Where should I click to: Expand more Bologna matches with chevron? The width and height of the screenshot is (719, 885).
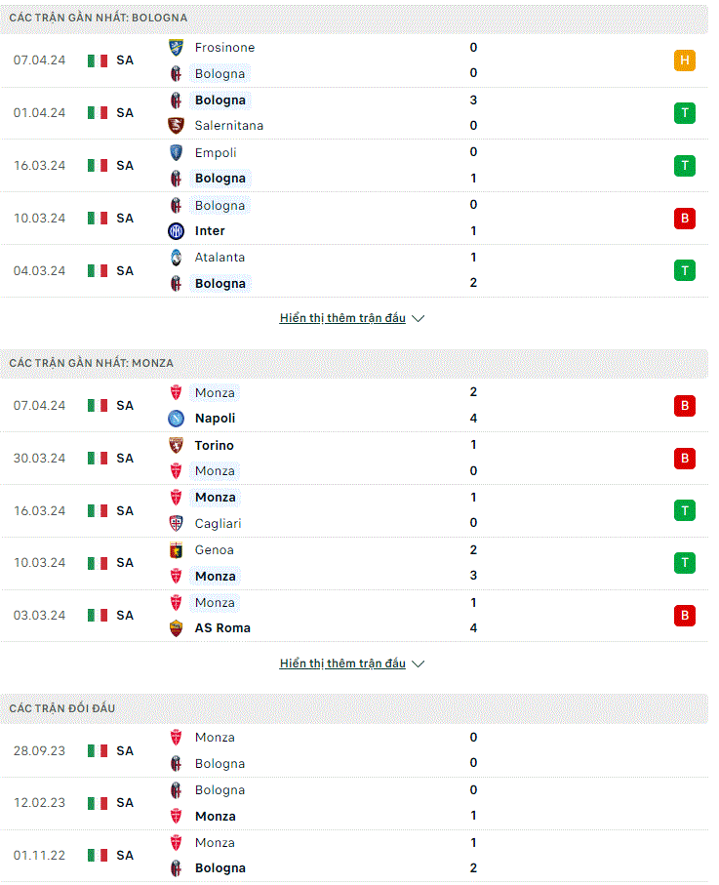(x=419, y=318)
